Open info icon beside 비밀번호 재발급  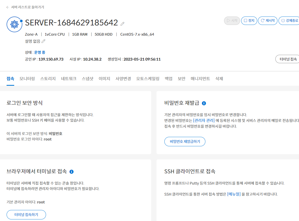coord(204,103)
